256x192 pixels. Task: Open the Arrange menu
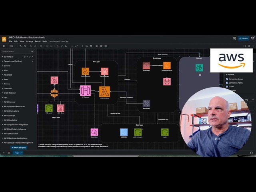point(29,41)
